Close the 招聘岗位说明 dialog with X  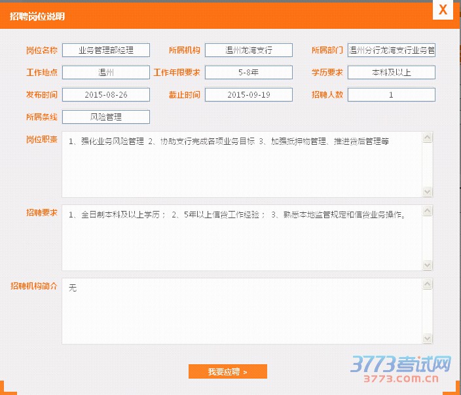point(443,10)
